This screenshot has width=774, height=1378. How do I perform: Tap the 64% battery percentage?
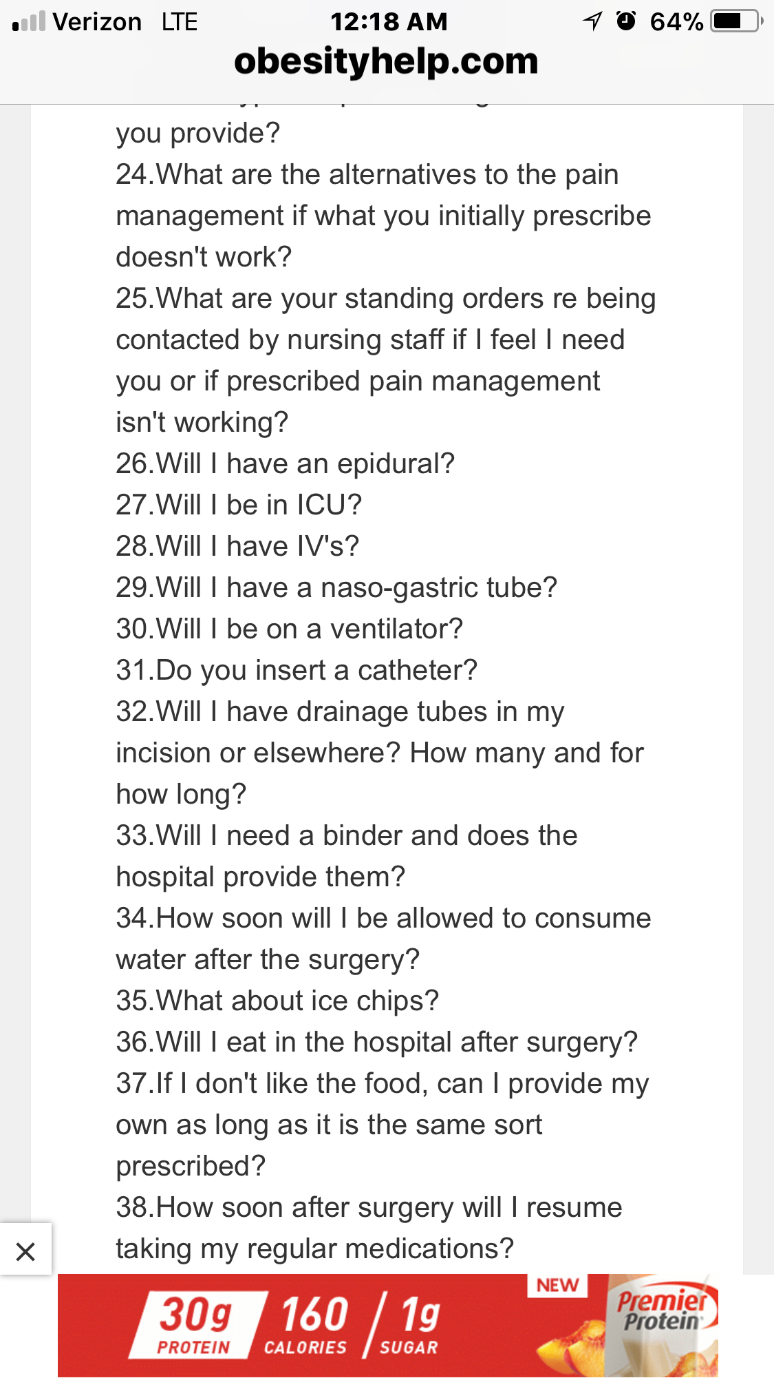(676, 22)
